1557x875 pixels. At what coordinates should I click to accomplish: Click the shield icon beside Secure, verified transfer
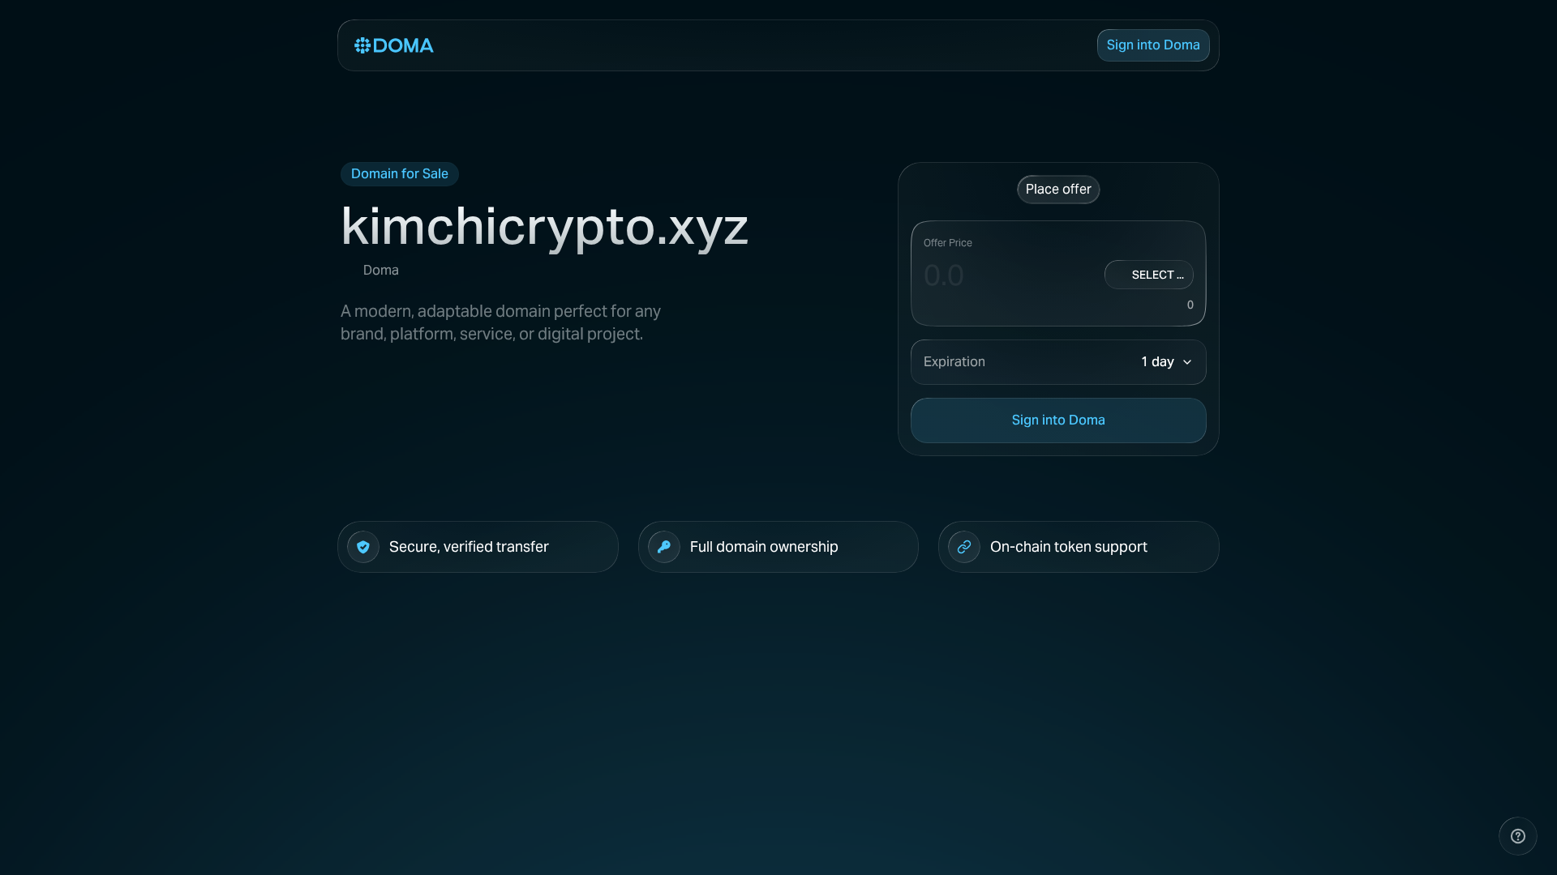click(362, 547)
